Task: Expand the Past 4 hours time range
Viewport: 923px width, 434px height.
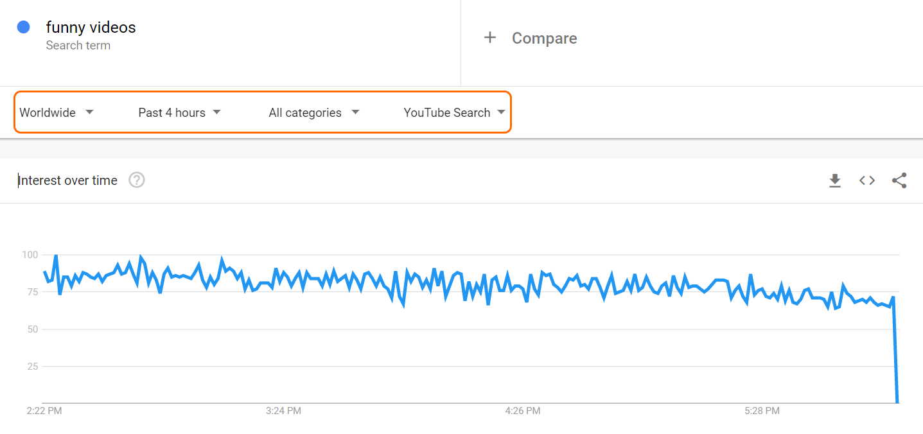Action: click(x=180, y=112)
